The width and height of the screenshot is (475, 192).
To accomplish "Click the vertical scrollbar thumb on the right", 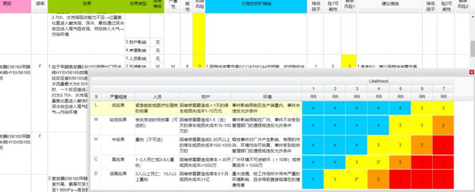I will [x=472, y=47].
